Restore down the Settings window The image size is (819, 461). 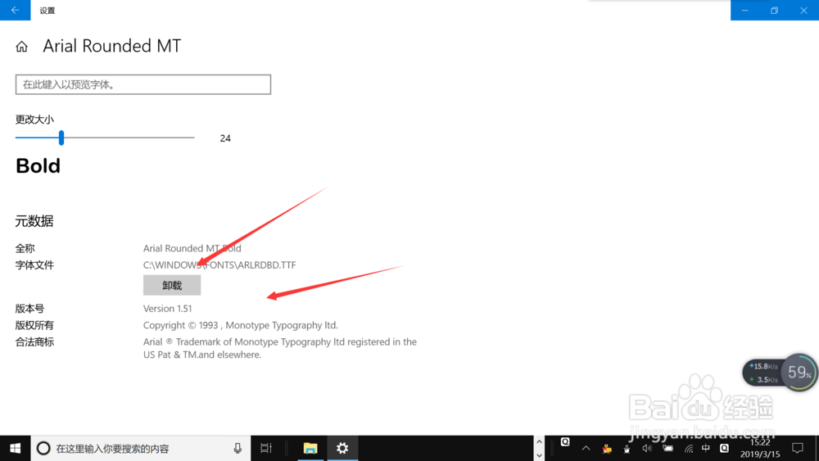pyautogui.click(x=774, y=10)
